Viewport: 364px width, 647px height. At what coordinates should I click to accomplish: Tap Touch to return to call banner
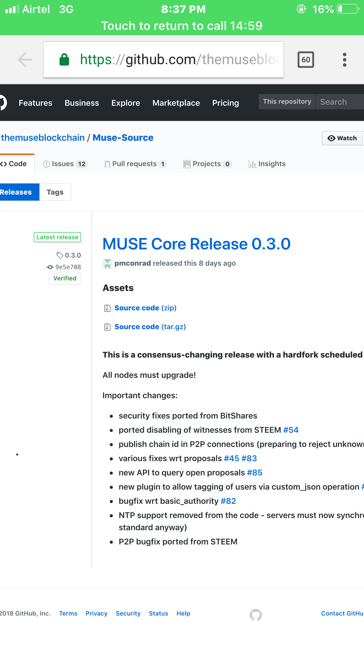(x=182, y=26)
